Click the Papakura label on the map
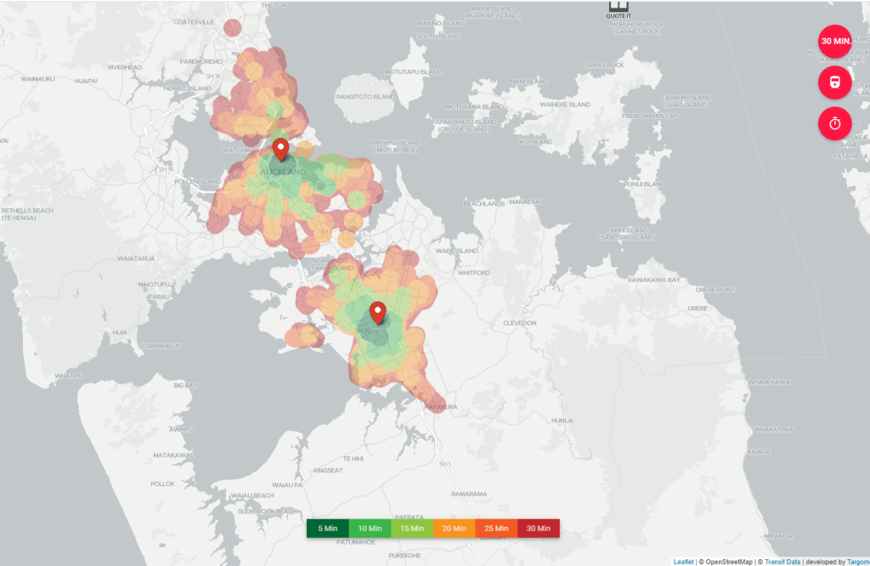Screen dimensions: 870x566 coord(442,407)
